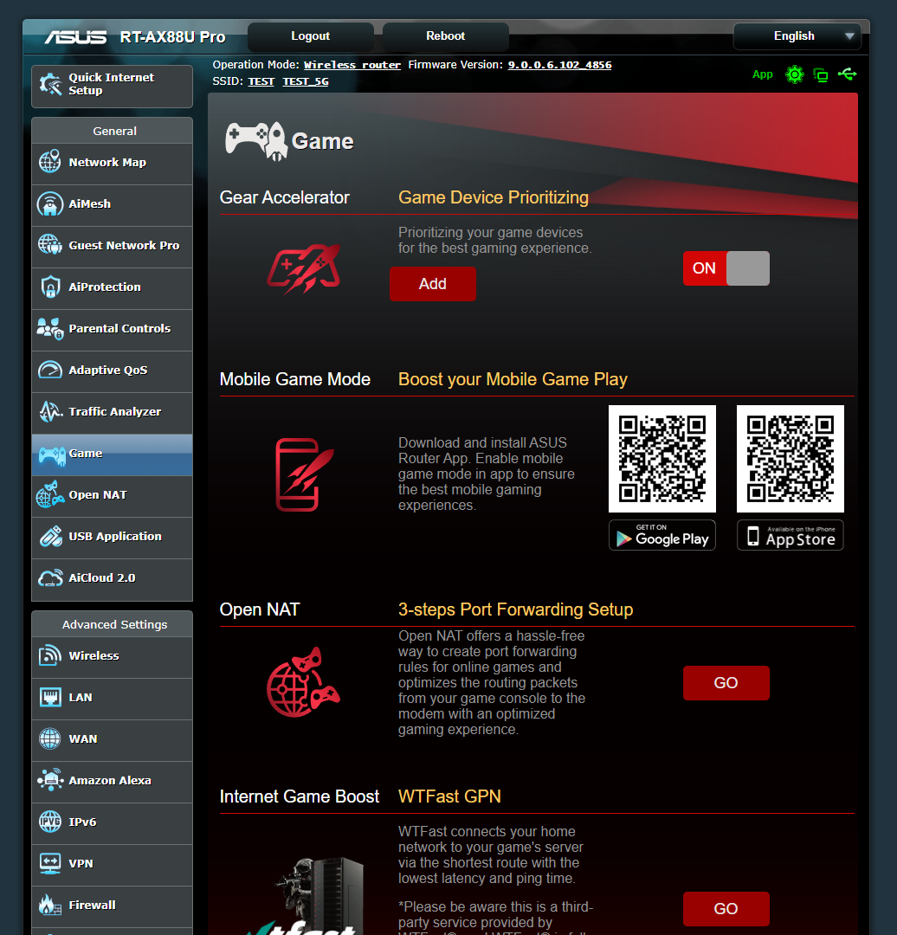The width and height of the screenshot is (897, 935).
Task: Click the Open NAT globe-gamepad sidebar icon
Action: coord(50,494)
